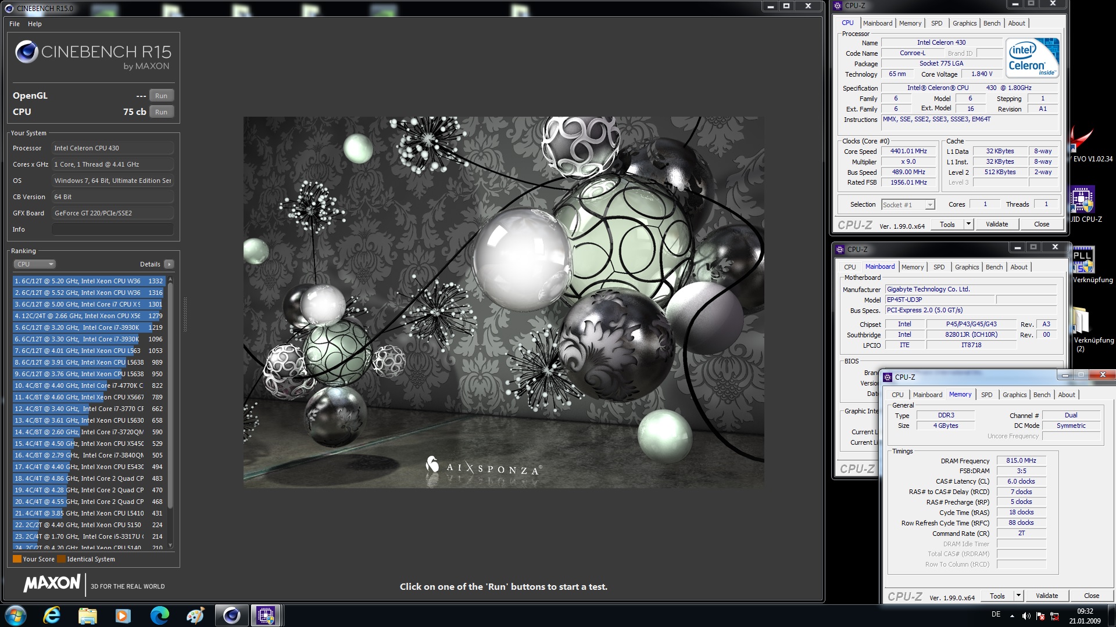Screen dimensions: 1116x627
Task: Click the Core Speed value 4401.01 MHz
Action: point(908,152)
